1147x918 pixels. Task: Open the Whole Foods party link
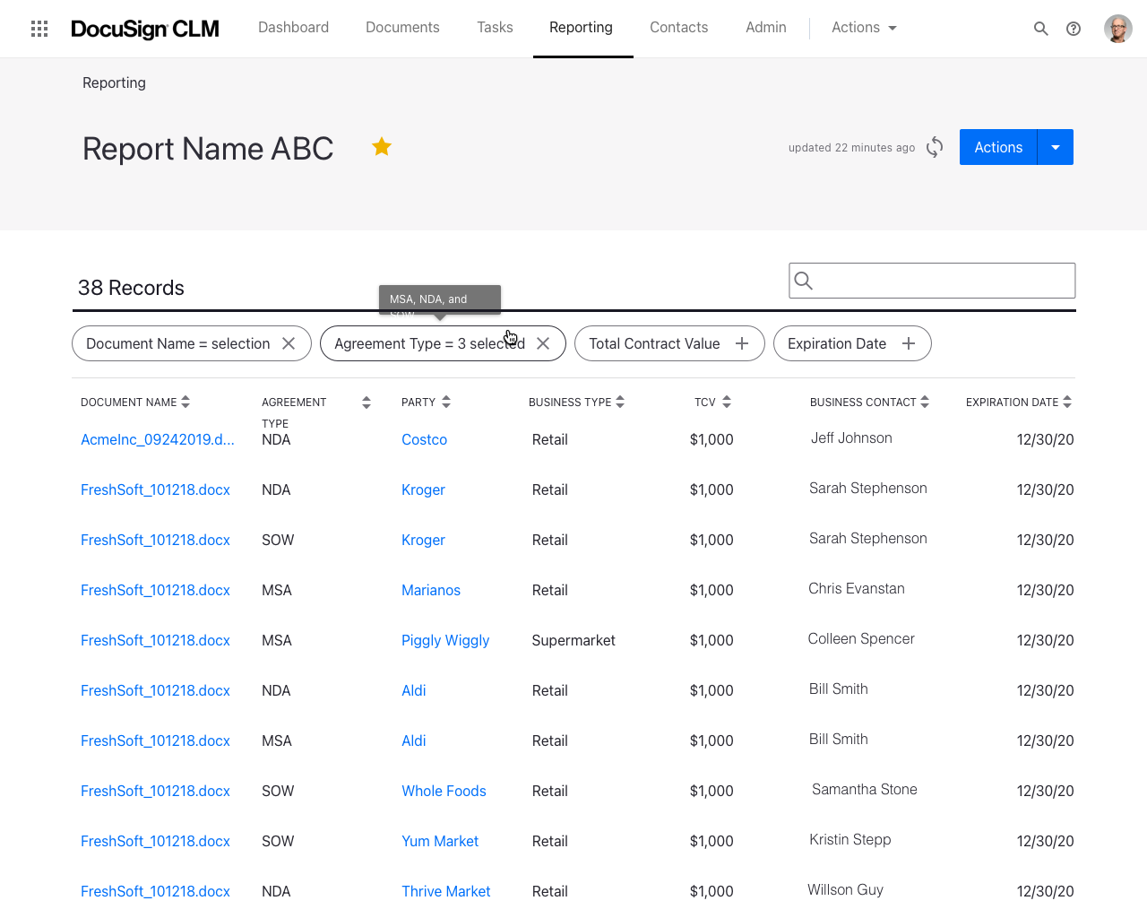[x=444, y=791]
